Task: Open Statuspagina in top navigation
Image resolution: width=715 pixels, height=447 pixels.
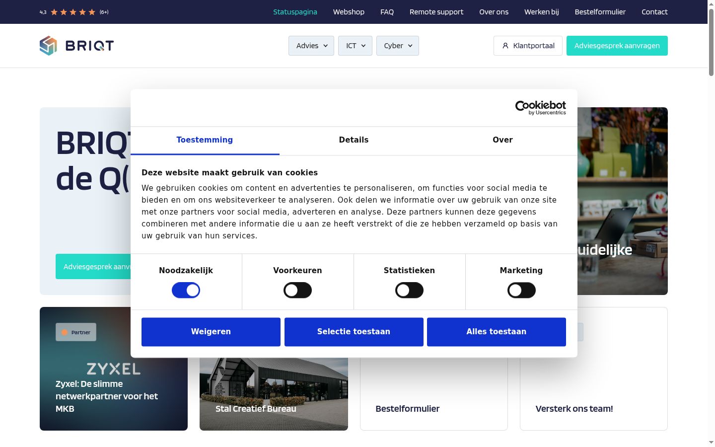Action: (x=295, y=12)
